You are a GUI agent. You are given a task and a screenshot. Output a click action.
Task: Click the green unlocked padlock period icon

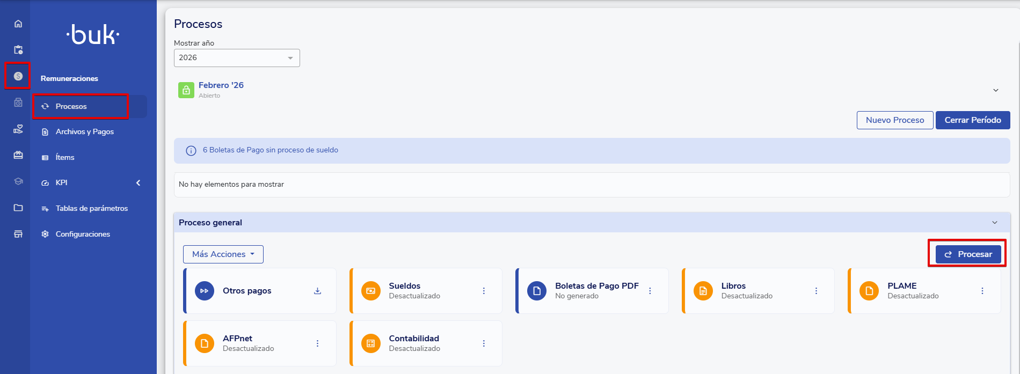coord(186,90)
